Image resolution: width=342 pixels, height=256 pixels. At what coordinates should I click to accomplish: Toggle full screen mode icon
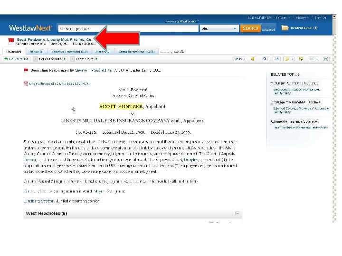coord(326,59)
